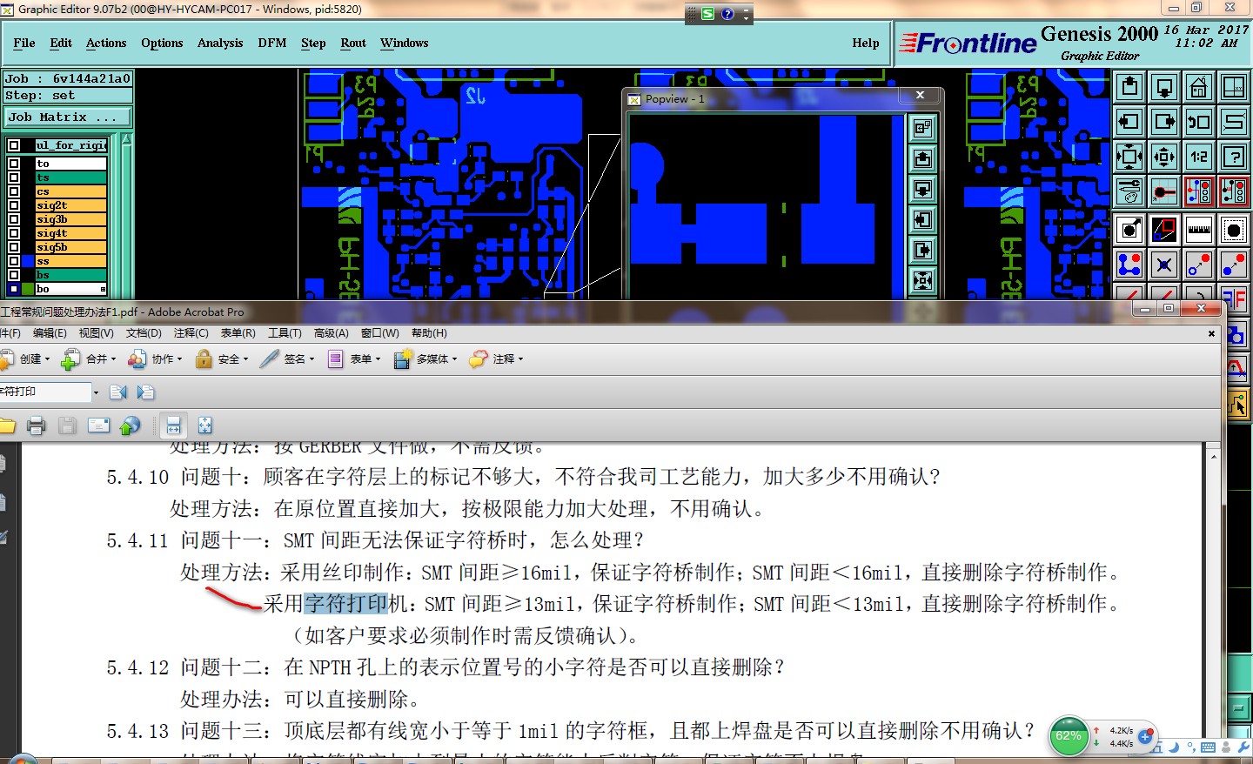Viewport: 1253px width, 764px height.
Task: Click the previous view undo-zoom icon
Action: pos(1199,122)
